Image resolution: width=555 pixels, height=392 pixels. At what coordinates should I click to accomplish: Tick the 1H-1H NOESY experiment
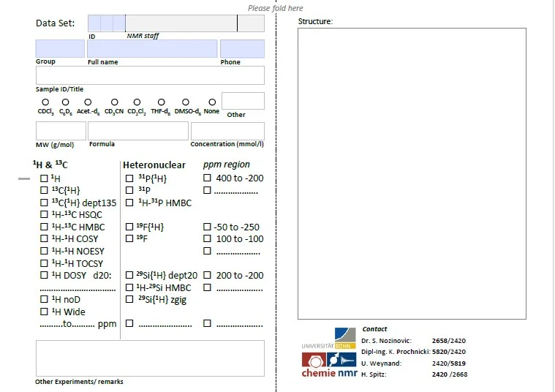[45, 252]
